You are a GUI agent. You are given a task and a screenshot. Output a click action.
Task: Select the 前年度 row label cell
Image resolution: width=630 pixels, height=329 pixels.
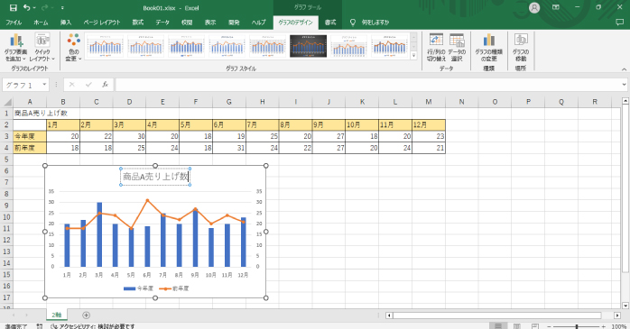[30, 148]
